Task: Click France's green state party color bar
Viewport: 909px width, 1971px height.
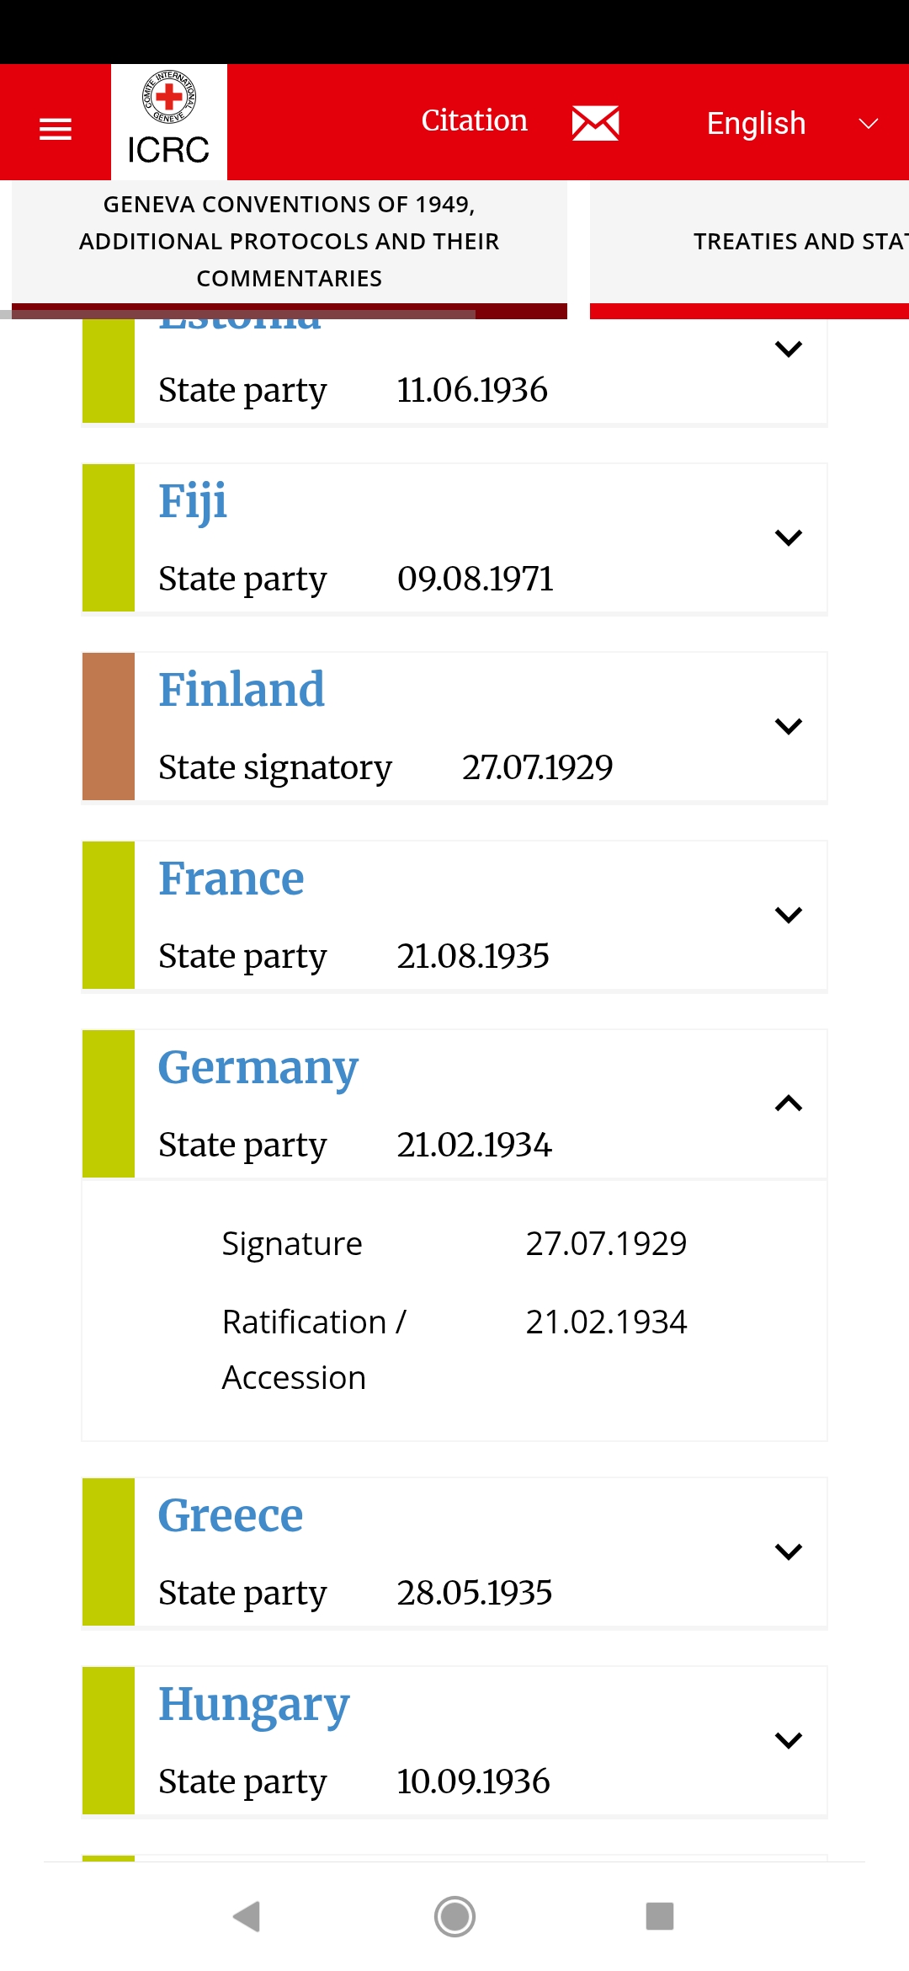Action: coord(109,915)
